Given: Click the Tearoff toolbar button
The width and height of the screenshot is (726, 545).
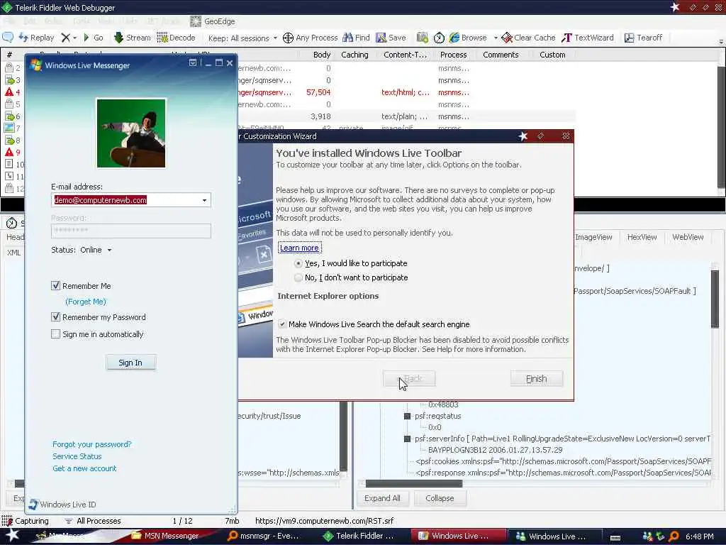Looking at the screenshot, I should [x=644, y=38].
